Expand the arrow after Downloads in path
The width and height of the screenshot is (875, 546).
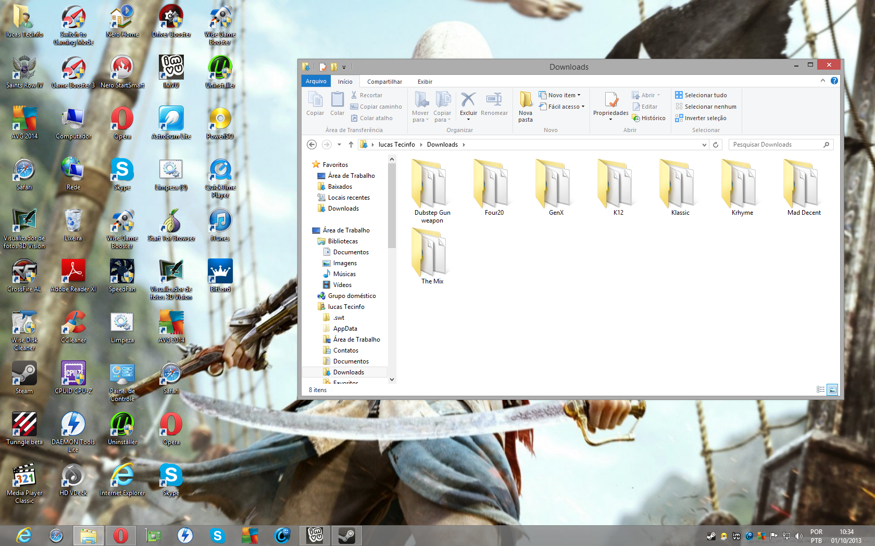click(464, 145)
